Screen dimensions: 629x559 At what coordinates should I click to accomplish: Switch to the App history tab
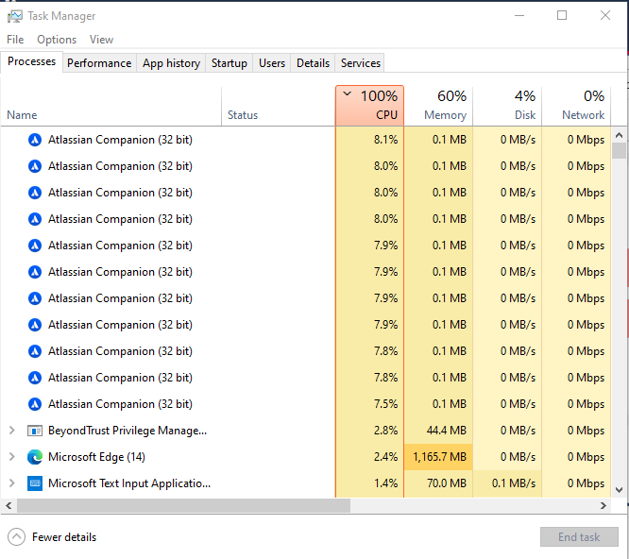point(171,63)
